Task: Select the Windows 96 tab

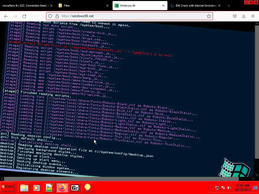Action: pyautogui.click(x=140, y=6)
